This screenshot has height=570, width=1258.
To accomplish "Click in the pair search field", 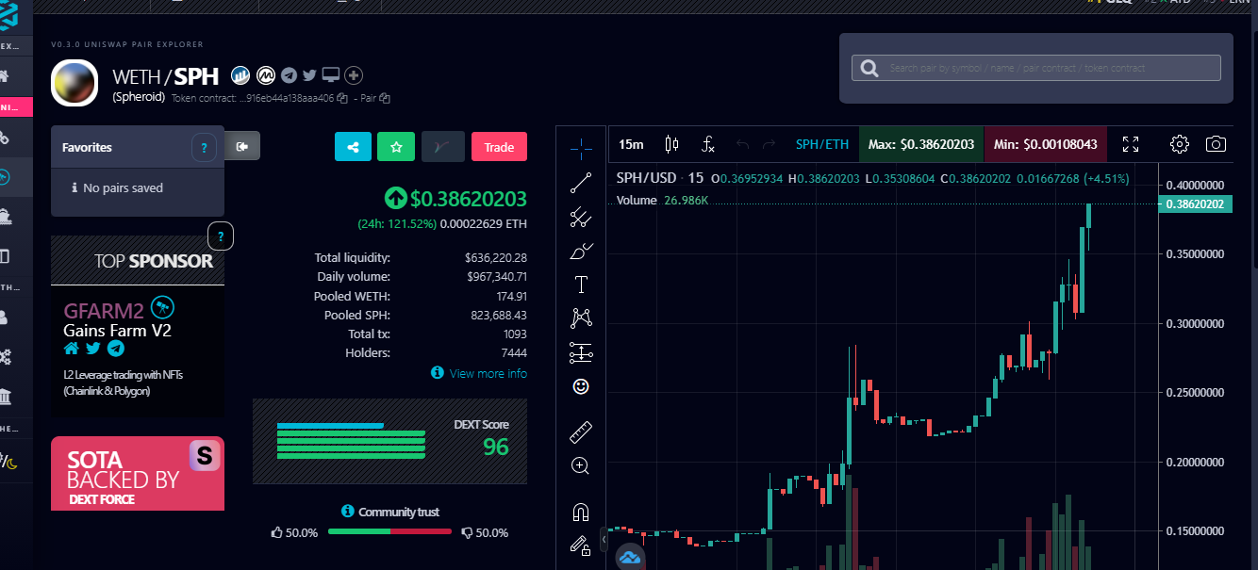I will 1035,68.
